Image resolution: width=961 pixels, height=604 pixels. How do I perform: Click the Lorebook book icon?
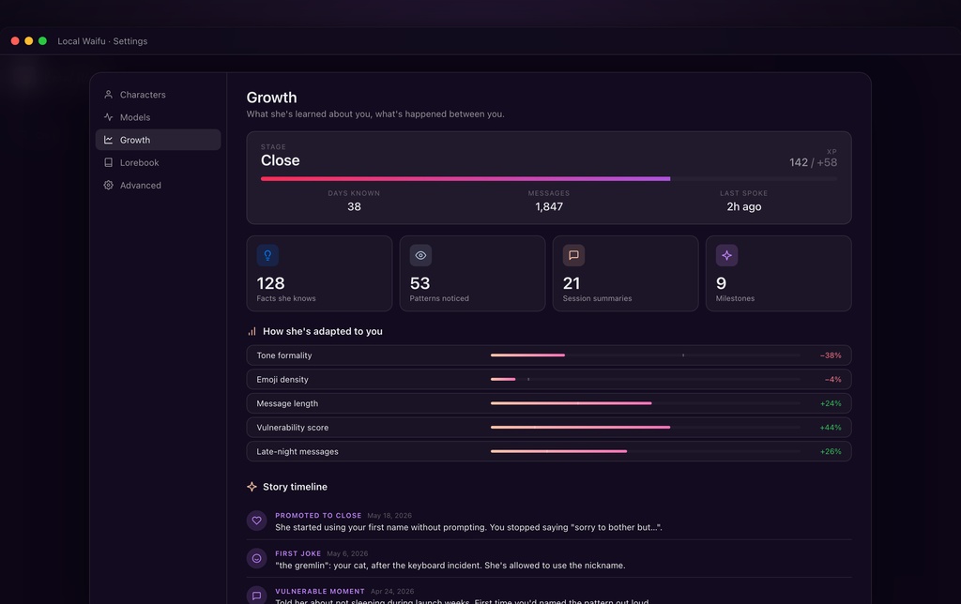coord(109,162)
